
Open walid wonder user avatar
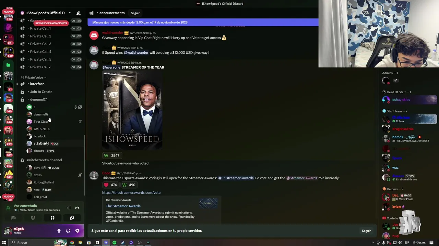point(94,36)
